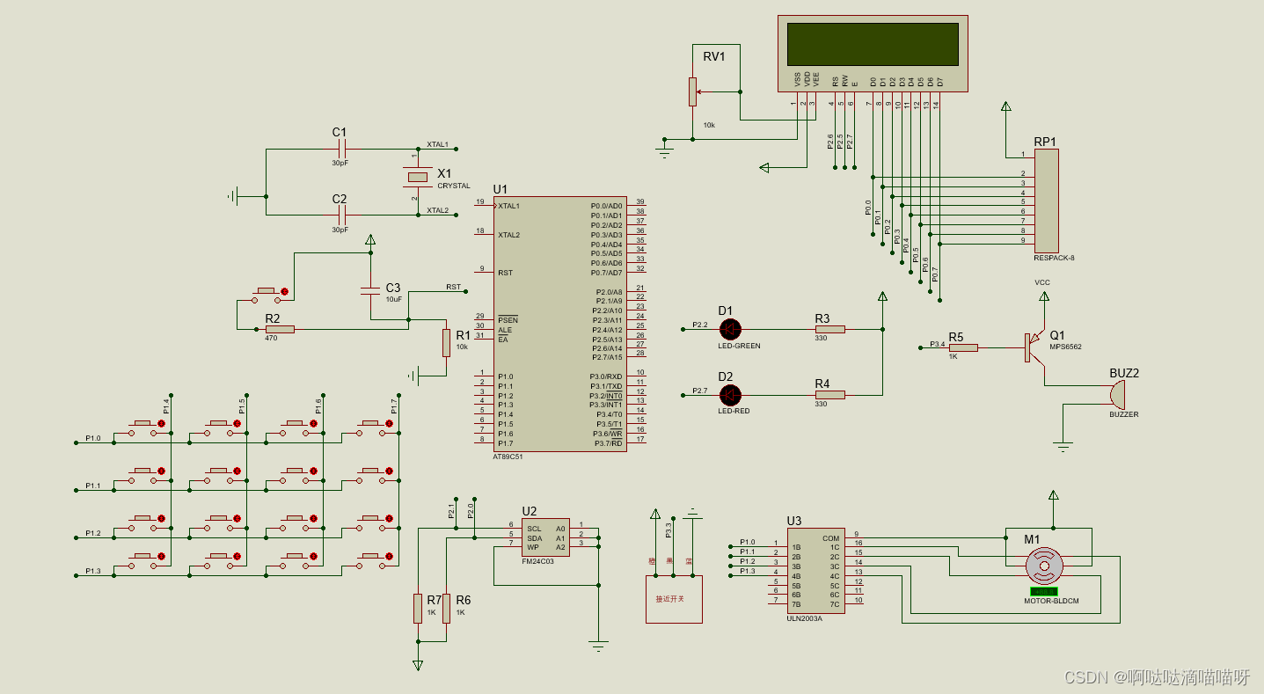Screen dimensions: 1264x694
Task: Click the XTAL1 net label near C1
Action: (437, 144)
